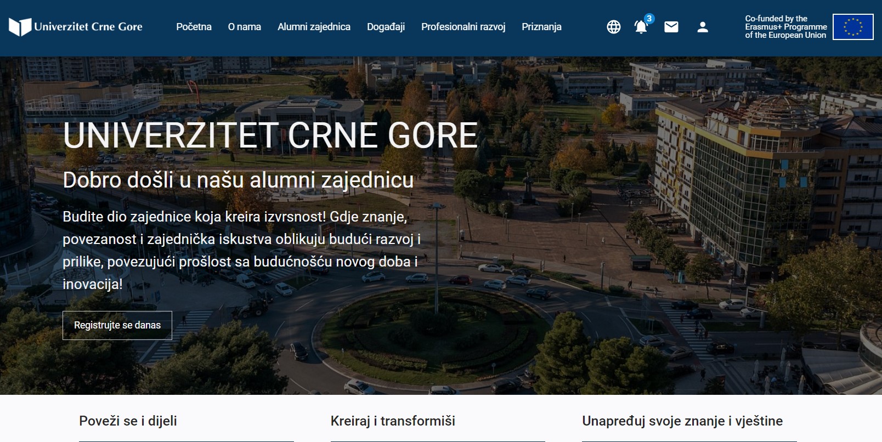Click the Poveži se i dijeli heading
Viewport: 882px width, 442px height.
point(128,421)
